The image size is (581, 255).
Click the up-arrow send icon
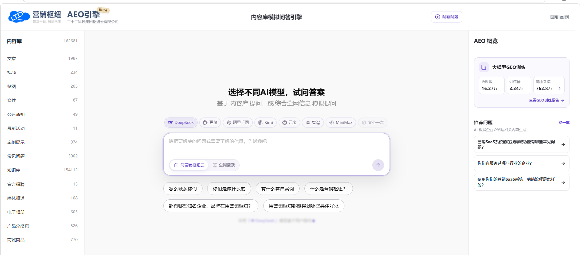point(378,165)
